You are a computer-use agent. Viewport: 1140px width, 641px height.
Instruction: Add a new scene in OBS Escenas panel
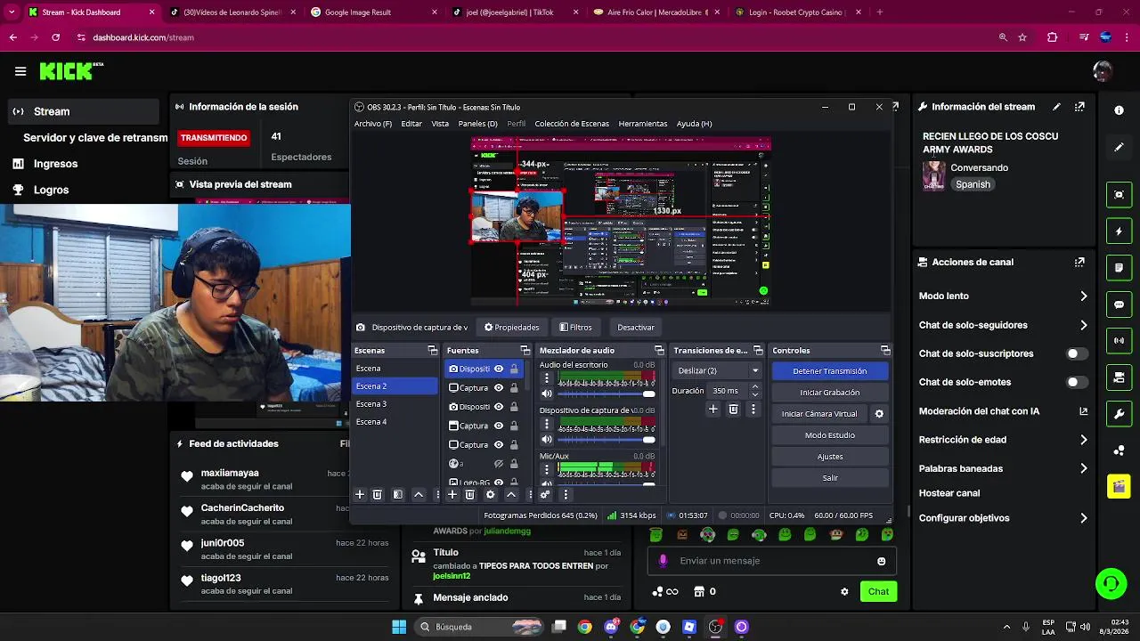click(x=360, y=494)
